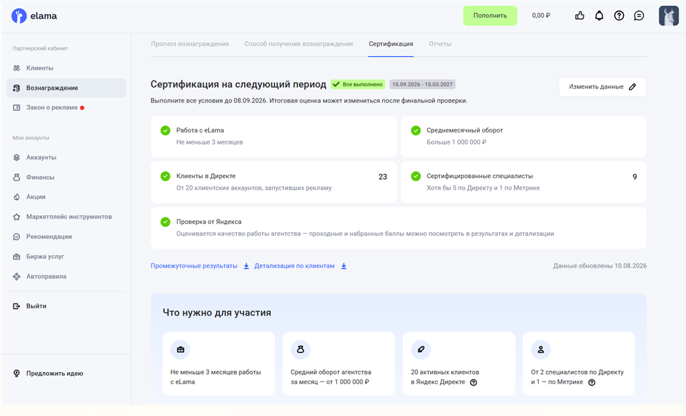Open Вознаграждение in sidebar menu
The height and width of the screenshot is (416, 686).
pos(66,88)
